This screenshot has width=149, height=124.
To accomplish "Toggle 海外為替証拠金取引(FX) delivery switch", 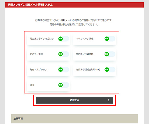I will (x=110, y=70).
